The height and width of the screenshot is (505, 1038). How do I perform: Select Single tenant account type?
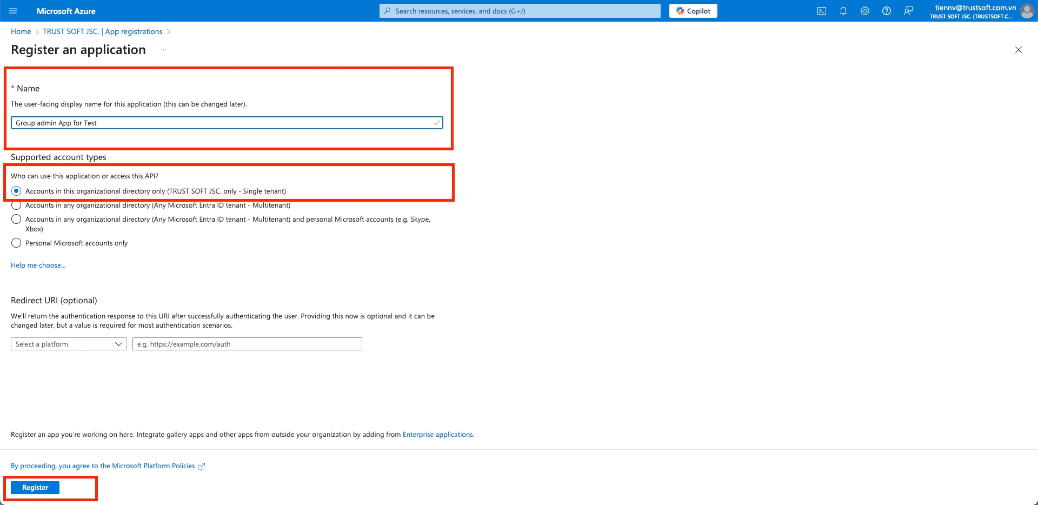click(16, 191)
